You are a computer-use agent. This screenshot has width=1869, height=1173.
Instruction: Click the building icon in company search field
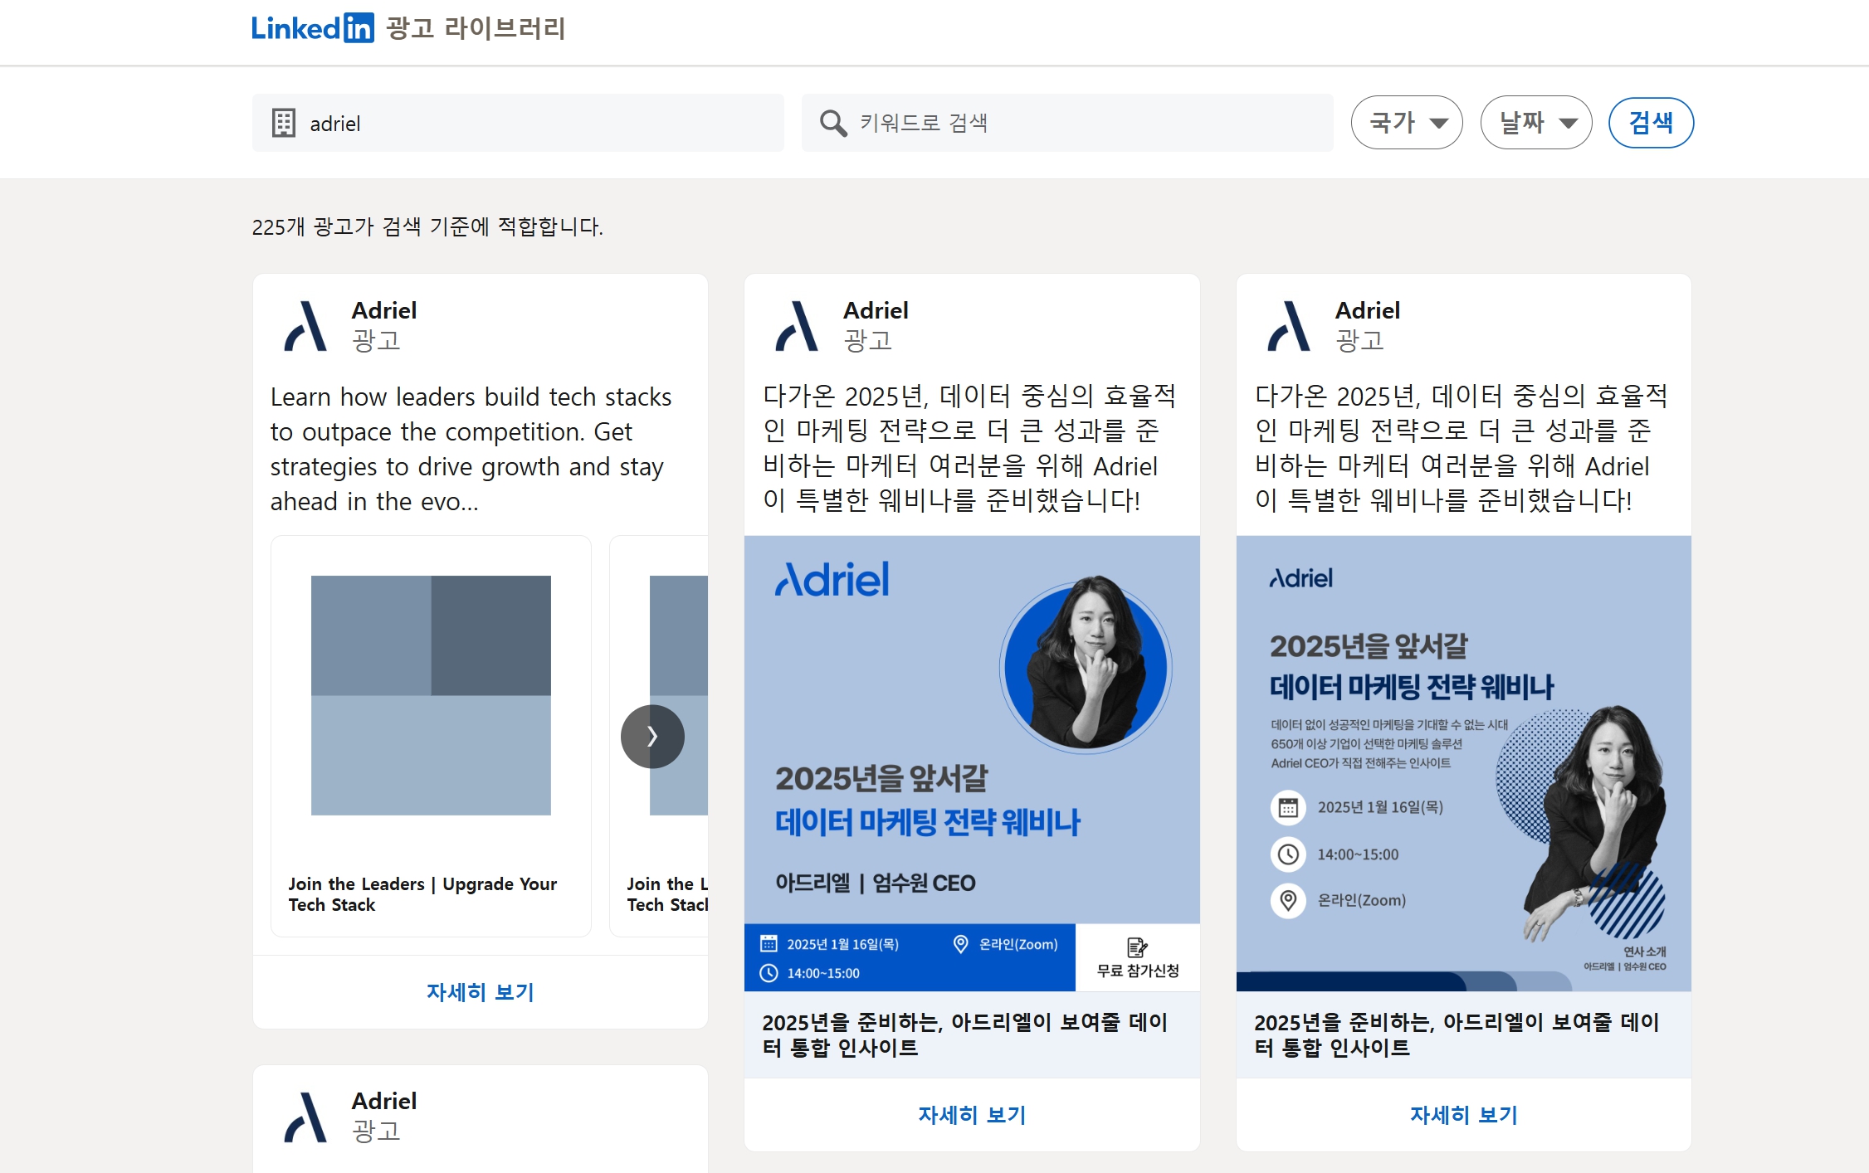pyautogui.click(x=284, y=122)
